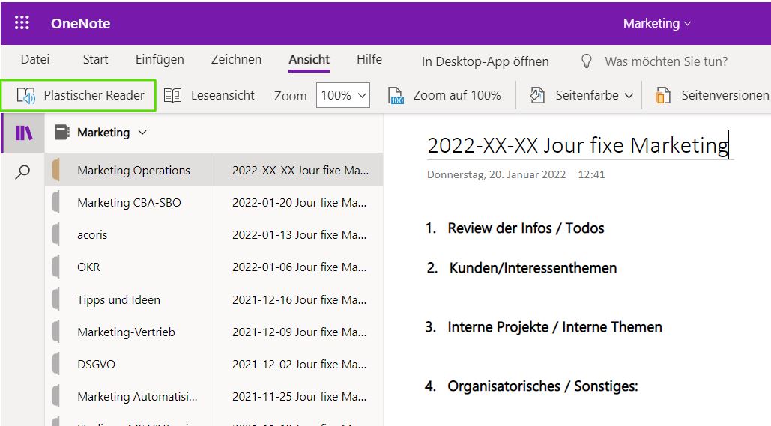771x426 pixels.
Task: Click the Seitenfarbe paint icon
Action: point(537,95)
